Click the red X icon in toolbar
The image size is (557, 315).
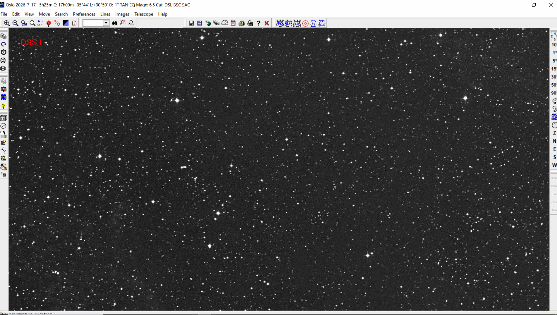tap(267, 23)
